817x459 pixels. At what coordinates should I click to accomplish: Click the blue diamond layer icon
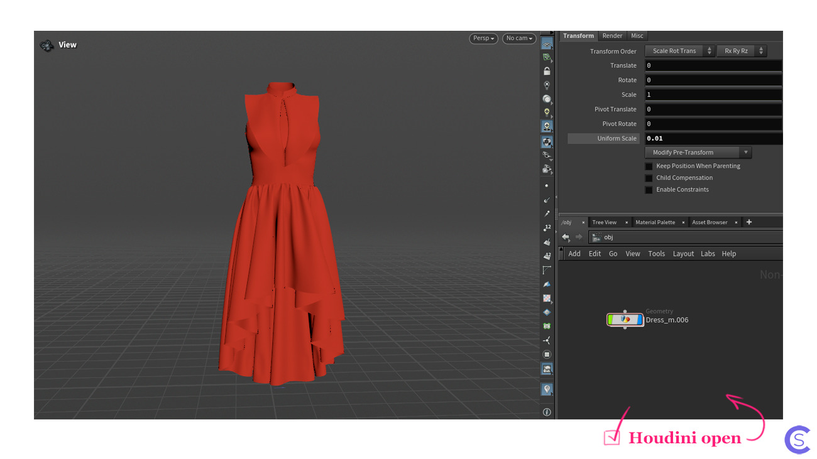point(547,312)
